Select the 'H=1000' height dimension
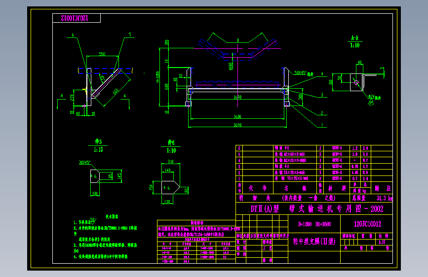This screenshot has height=277, width=428. click(x=157, y=77)
